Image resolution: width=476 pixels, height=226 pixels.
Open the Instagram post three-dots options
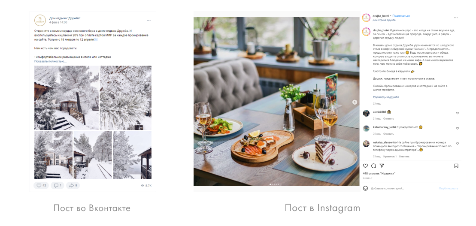point(456,18)
